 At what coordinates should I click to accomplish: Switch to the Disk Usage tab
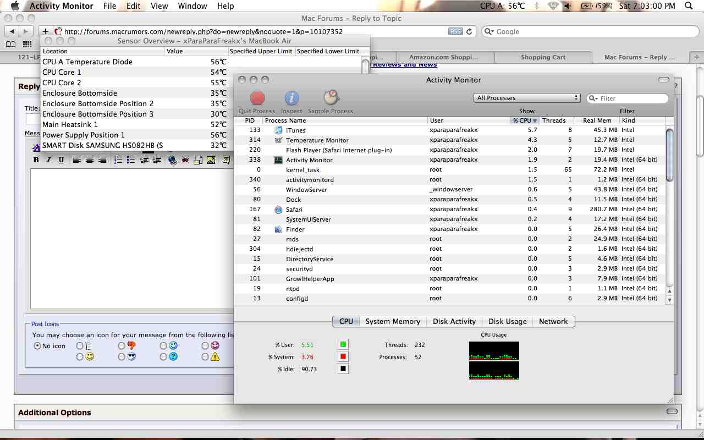[508, 322]
